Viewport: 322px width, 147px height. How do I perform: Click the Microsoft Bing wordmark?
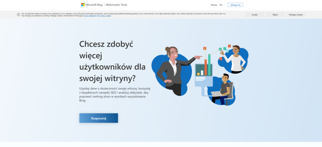tap(94, 5)
